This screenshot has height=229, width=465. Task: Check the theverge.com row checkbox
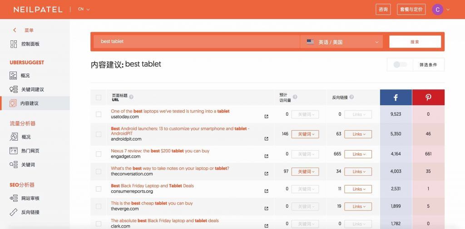[99, 206]
